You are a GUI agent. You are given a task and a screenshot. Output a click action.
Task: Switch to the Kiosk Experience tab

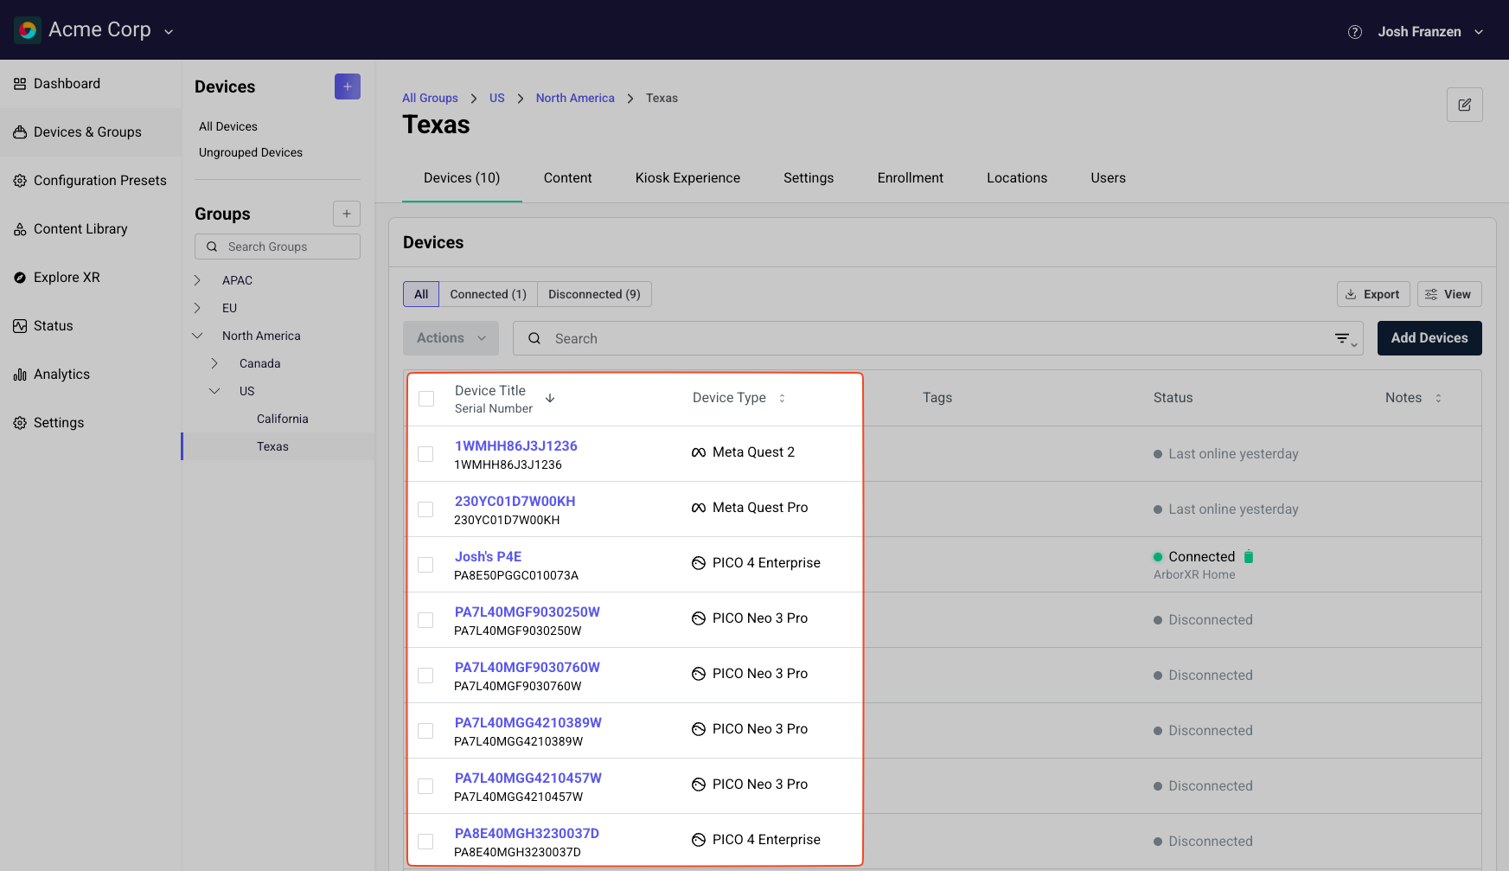[687, 178]
